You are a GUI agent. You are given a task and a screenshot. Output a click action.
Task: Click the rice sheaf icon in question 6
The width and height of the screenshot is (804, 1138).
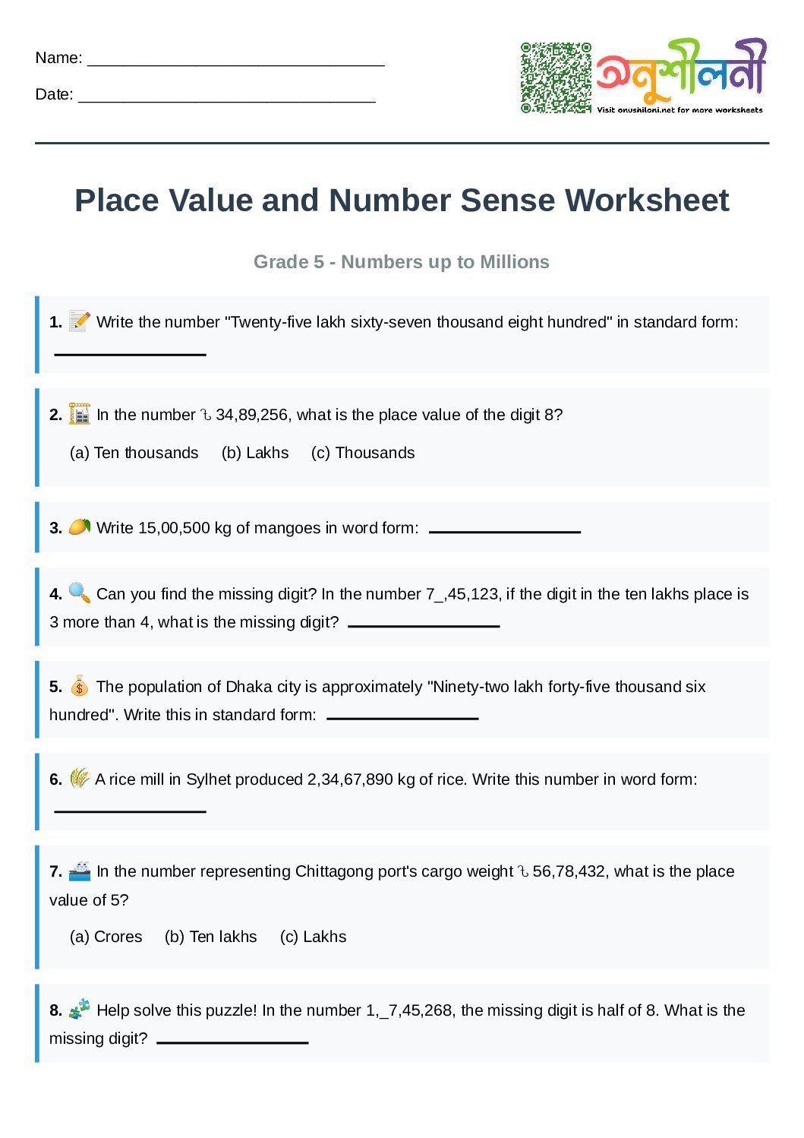click(79, 779)
